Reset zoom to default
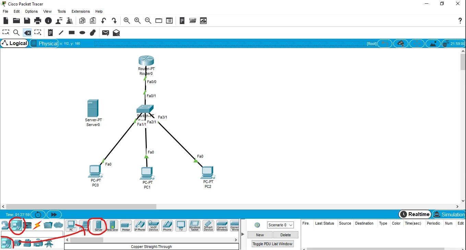466x250 pixels. 138,21
